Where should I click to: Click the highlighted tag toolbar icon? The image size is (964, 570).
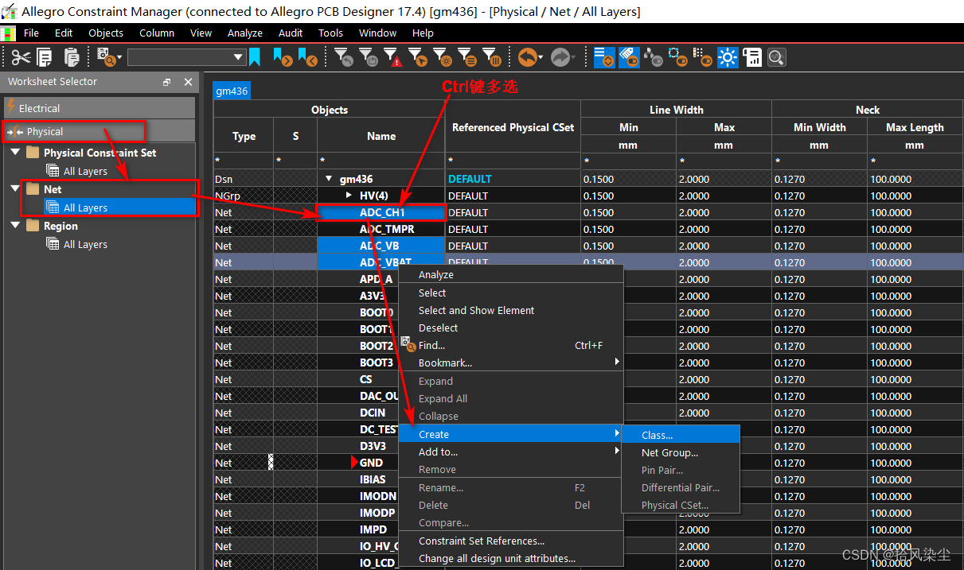point(629,57)
